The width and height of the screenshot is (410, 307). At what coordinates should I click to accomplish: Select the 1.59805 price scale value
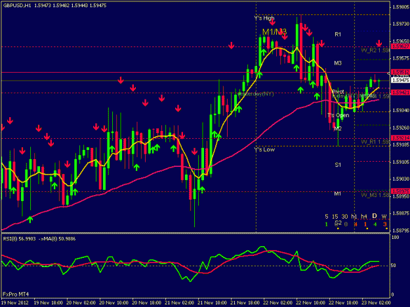pos(401,7)
